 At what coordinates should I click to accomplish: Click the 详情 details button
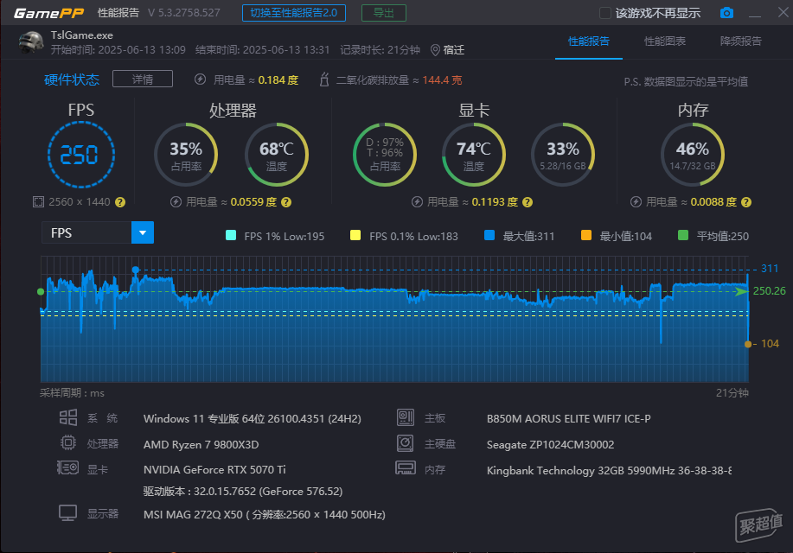point(143,79)
